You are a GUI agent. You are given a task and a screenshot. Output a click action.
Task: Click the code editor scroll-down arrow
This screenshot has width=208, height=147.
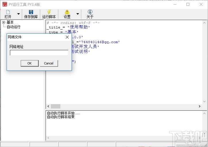(x=204, y=102)
